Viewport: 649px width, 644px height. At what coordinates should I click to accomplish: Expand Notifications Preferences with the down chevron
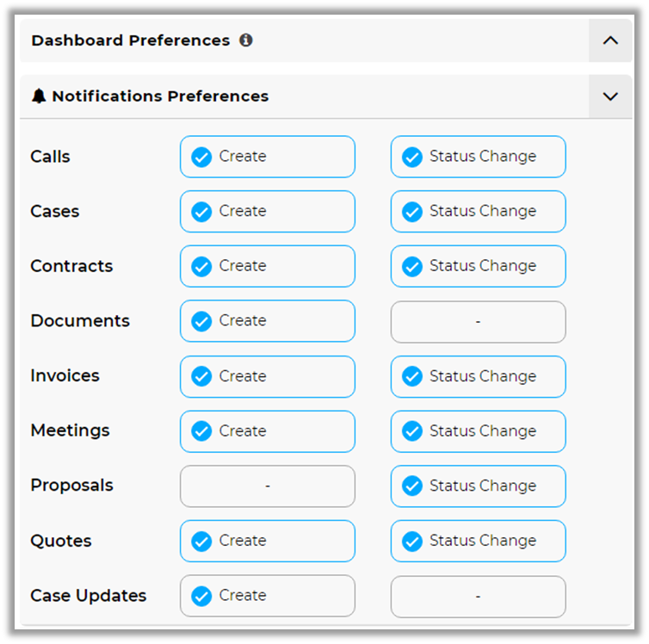pyautogui.click(x=610, y=96)
